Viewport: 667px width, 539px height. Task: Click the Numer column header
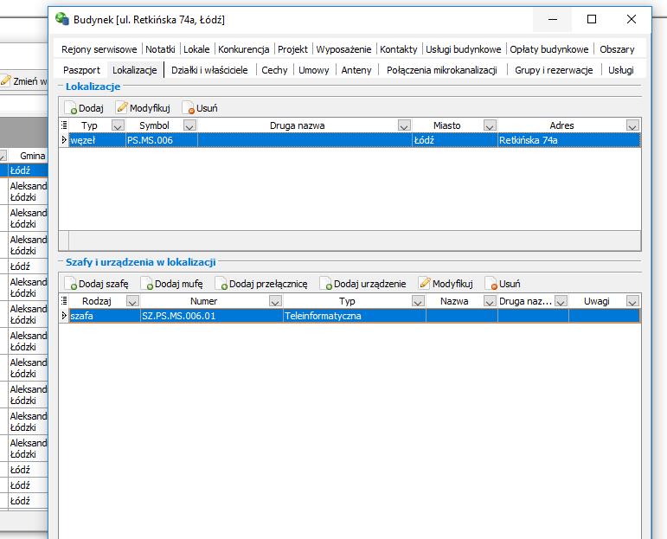click(x=204, y=301)
